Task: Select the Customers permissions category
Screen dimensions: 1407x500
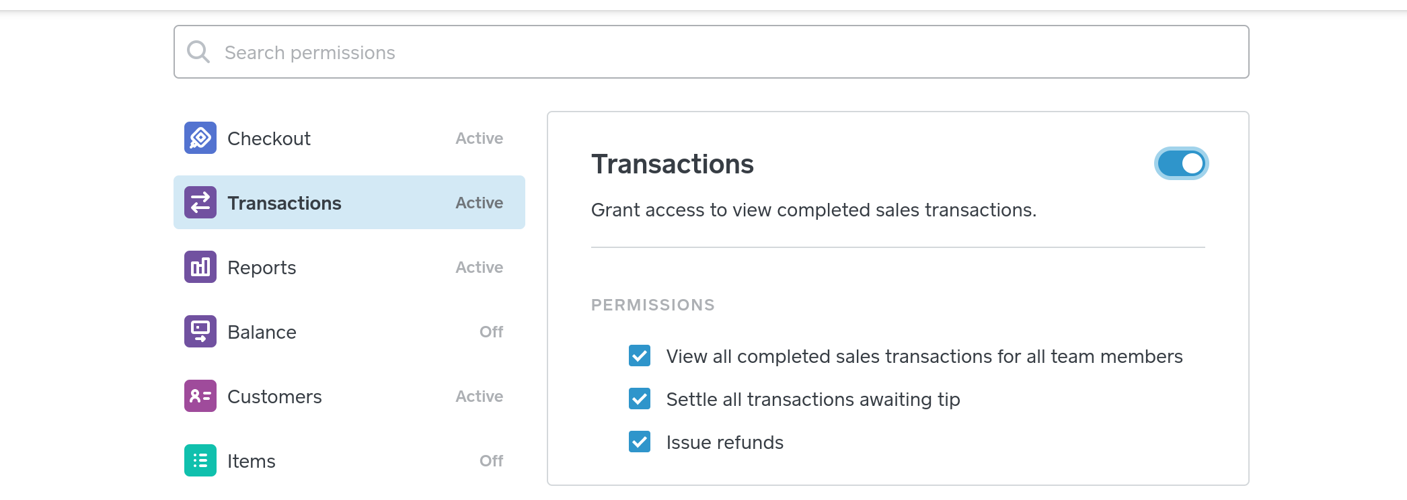Action: point(274,397)
